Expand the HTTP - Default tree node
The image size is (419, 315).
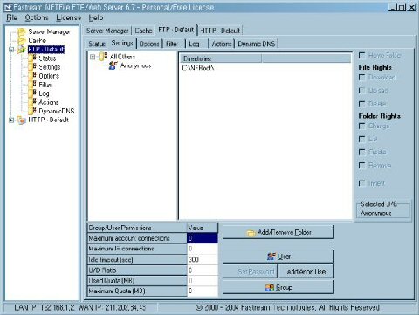click(11, 120)
